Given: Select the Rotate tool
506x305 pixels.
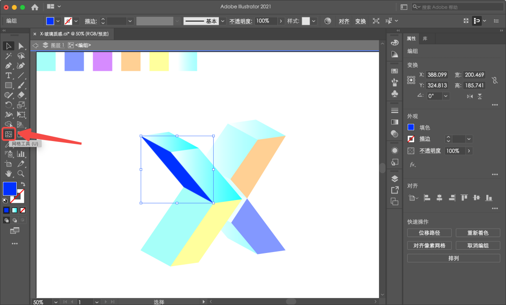Looking at the screenshot, I should point(8,105).
